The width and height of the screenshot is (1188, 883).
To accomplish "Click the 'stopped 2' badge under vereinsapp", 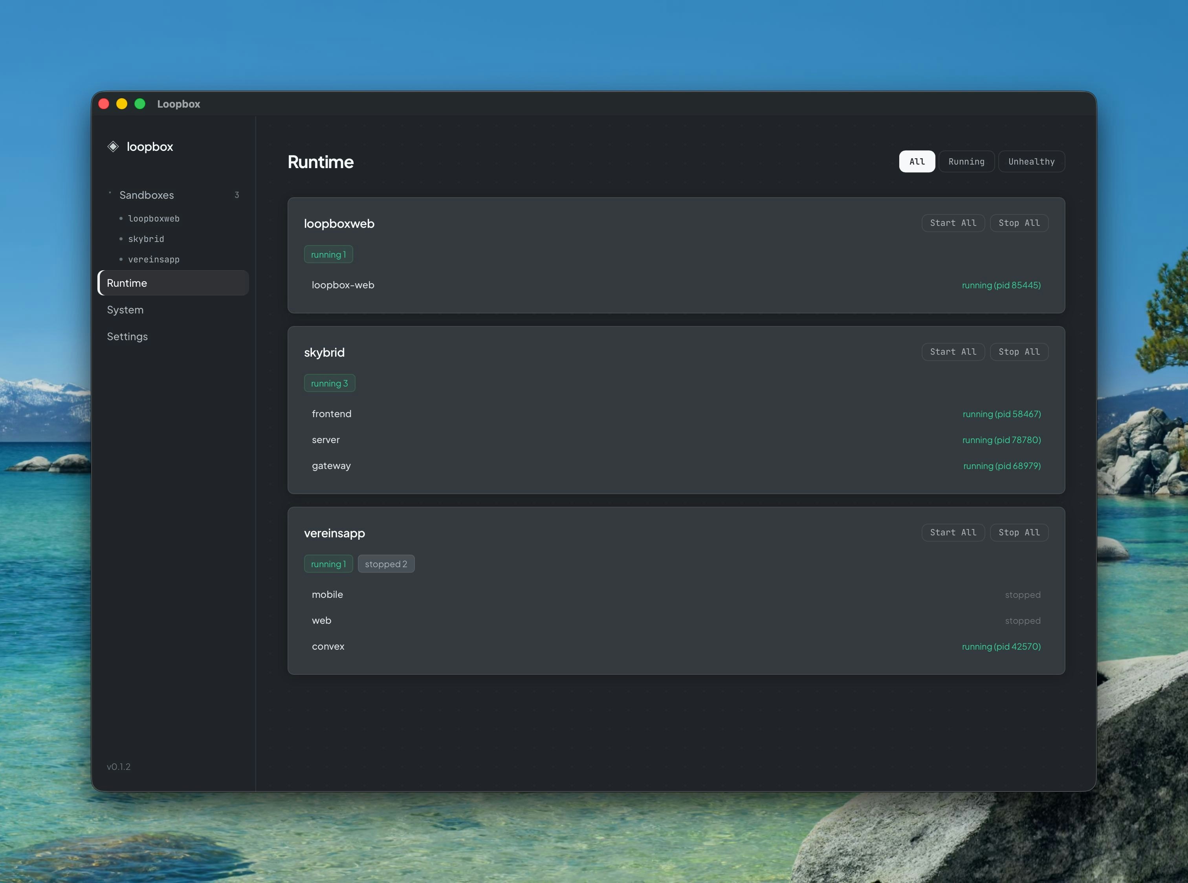I will click(385, 563).
